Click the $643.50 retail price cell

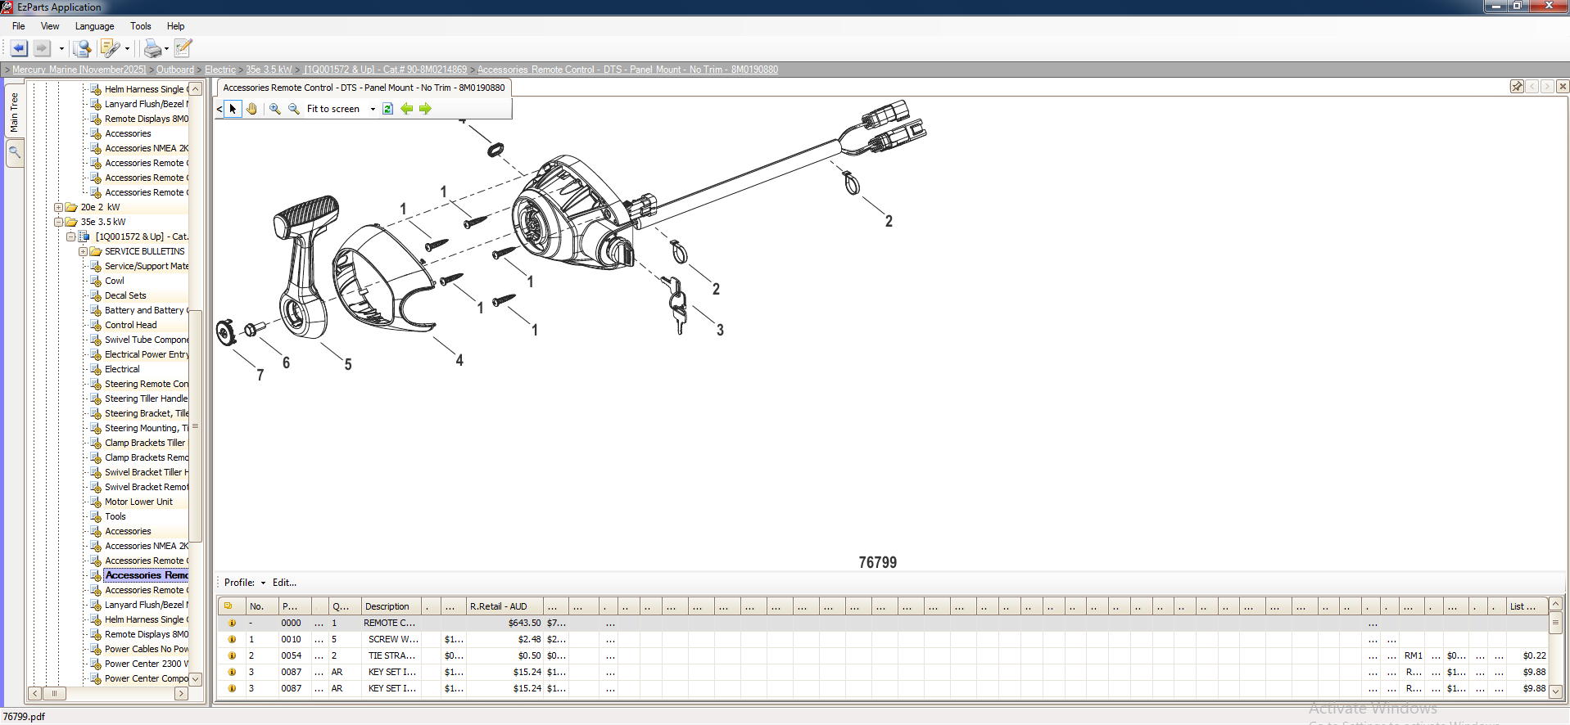click(x=504, y=623)
